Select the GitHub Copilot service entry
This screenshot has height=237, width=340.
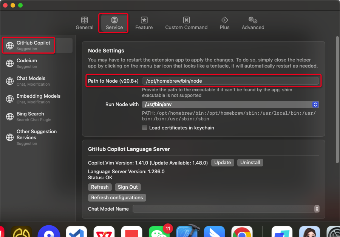coord(38,46)
